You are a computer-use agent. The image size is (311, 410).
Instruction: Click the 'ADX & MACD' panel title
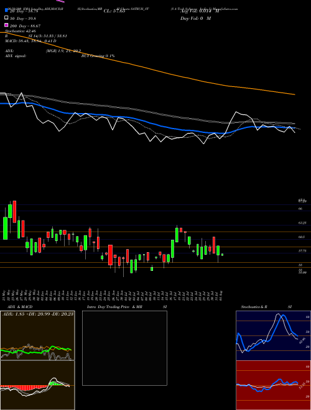point(20,307)
